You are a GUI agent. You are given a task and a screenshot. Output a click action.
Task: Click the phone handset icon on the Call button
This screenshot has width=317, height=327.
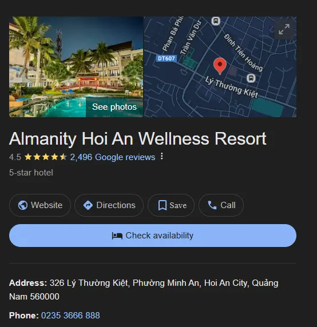click(x=212, y=205)
